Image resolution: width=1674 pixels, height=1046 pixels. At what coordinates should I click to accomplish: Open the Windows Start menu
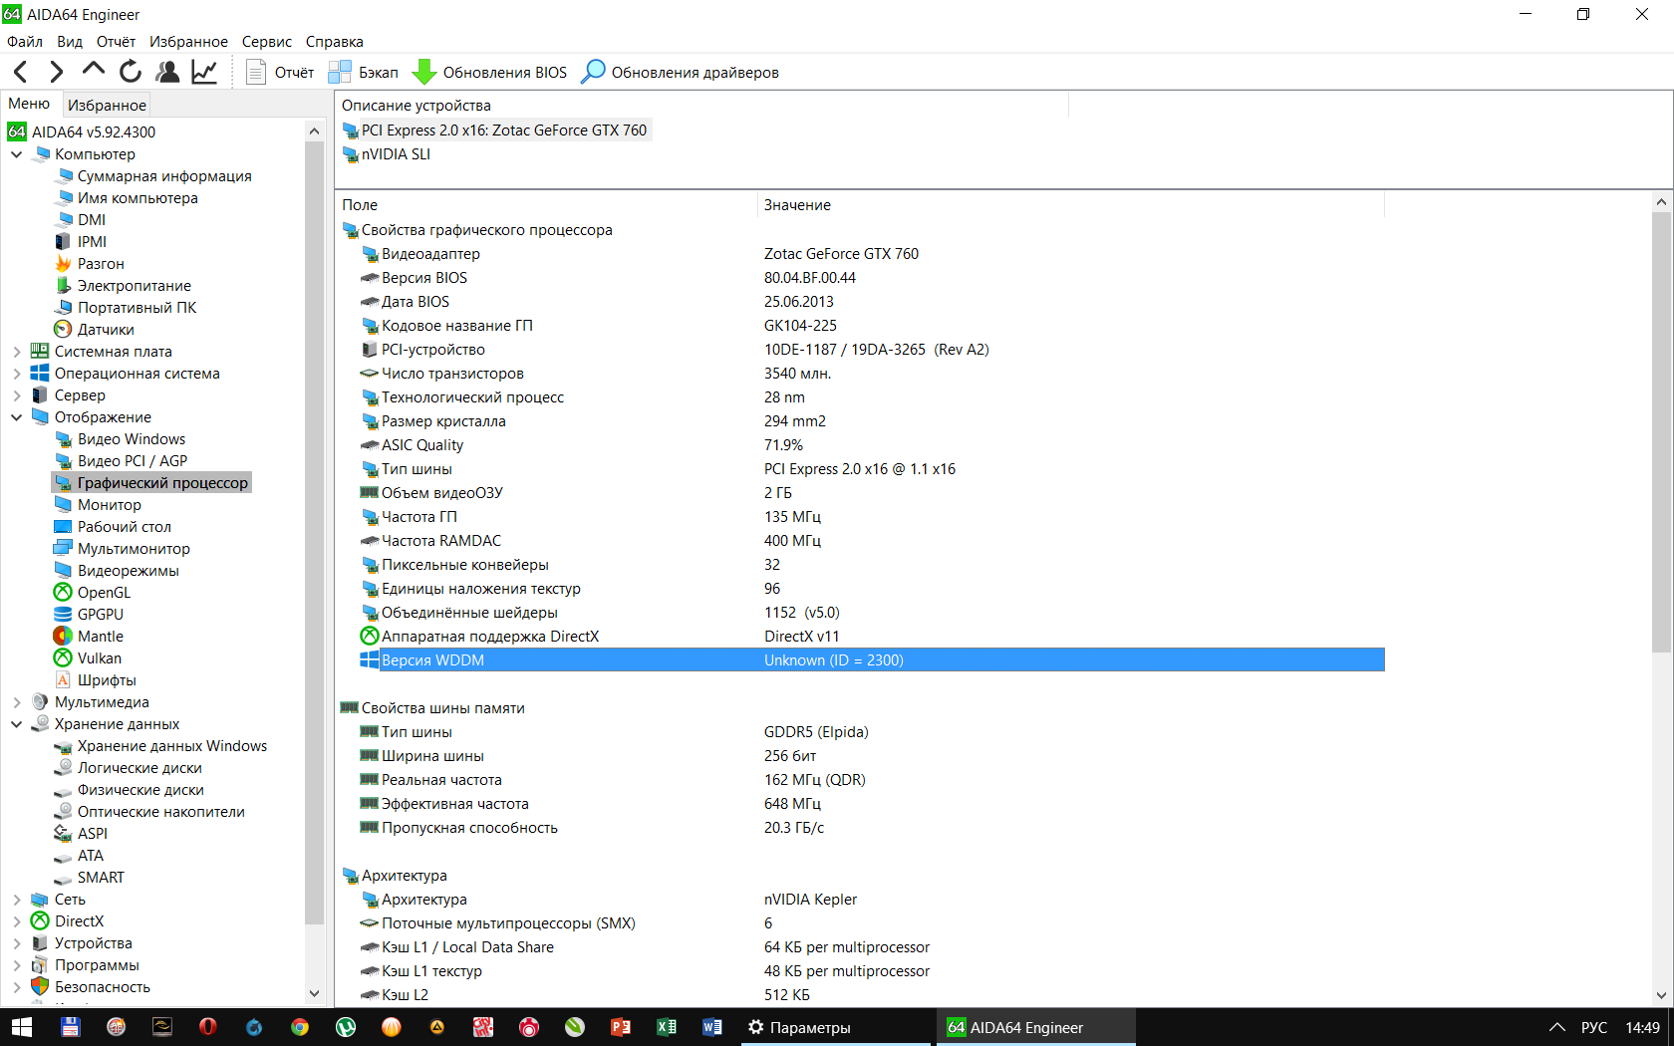(x=22, y=1027)
